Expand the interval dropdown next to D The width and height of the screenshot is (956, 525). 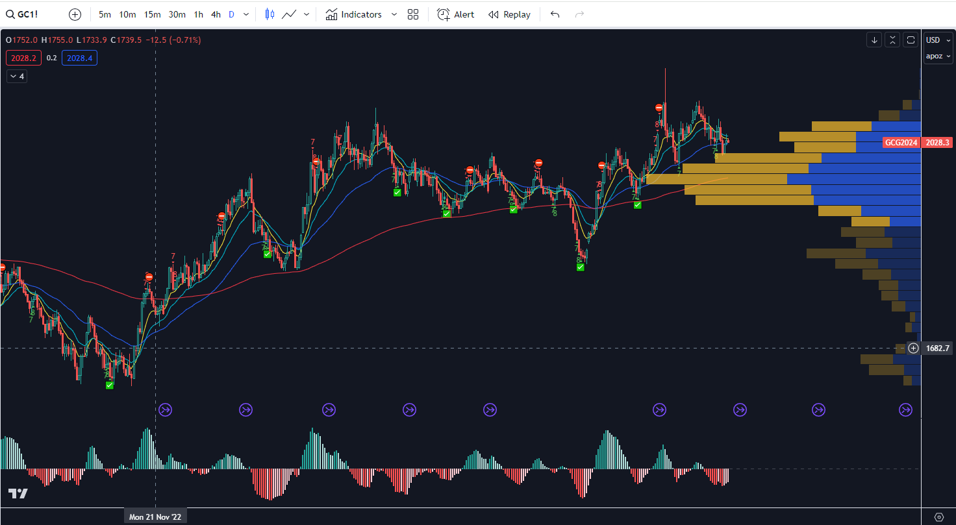coord(245,14)
